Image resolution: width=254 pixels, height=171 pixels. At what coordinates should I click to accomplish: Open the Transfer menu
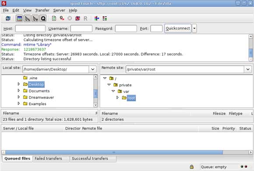[x=42, y=10]
